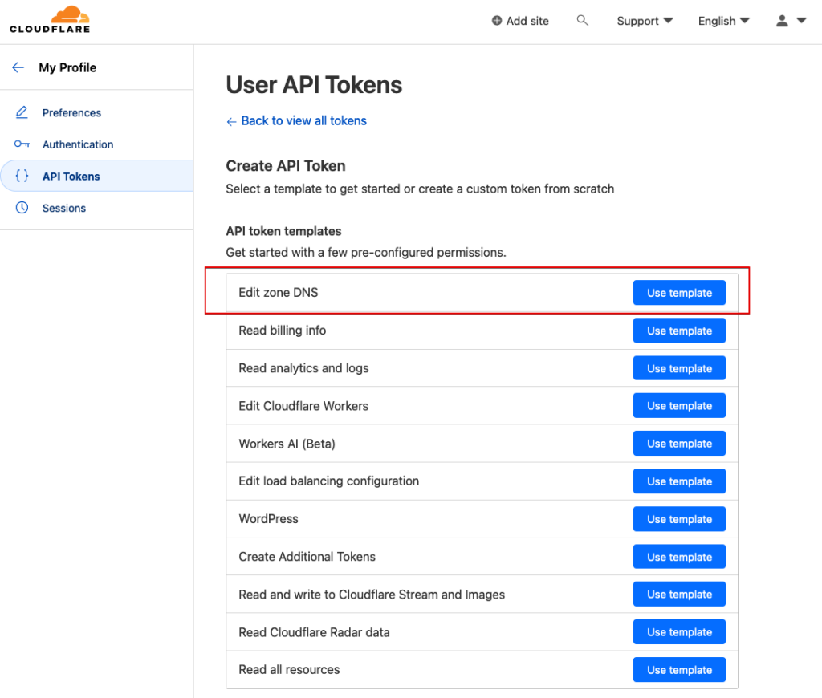Use template for Edit zone DNS

coord(679,293)
